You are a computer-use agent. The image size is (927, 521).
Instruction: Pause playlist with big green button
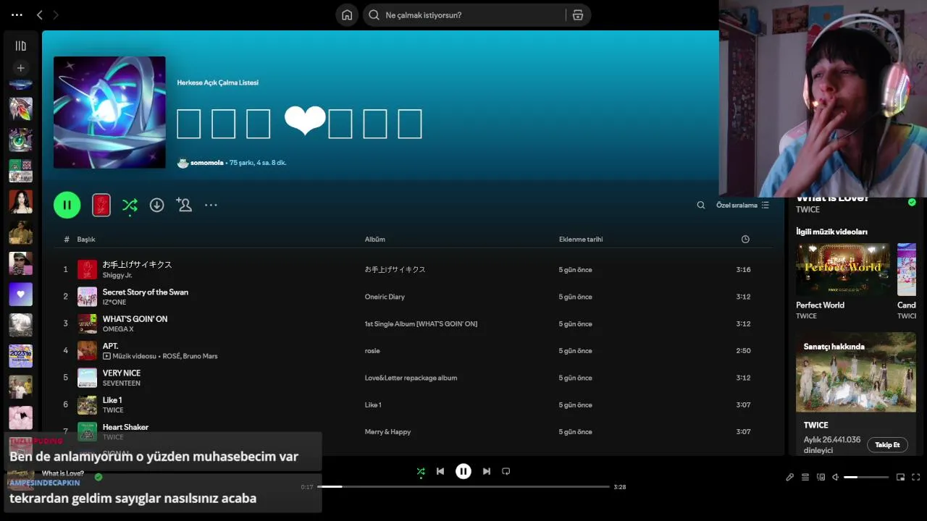point(67,205)
